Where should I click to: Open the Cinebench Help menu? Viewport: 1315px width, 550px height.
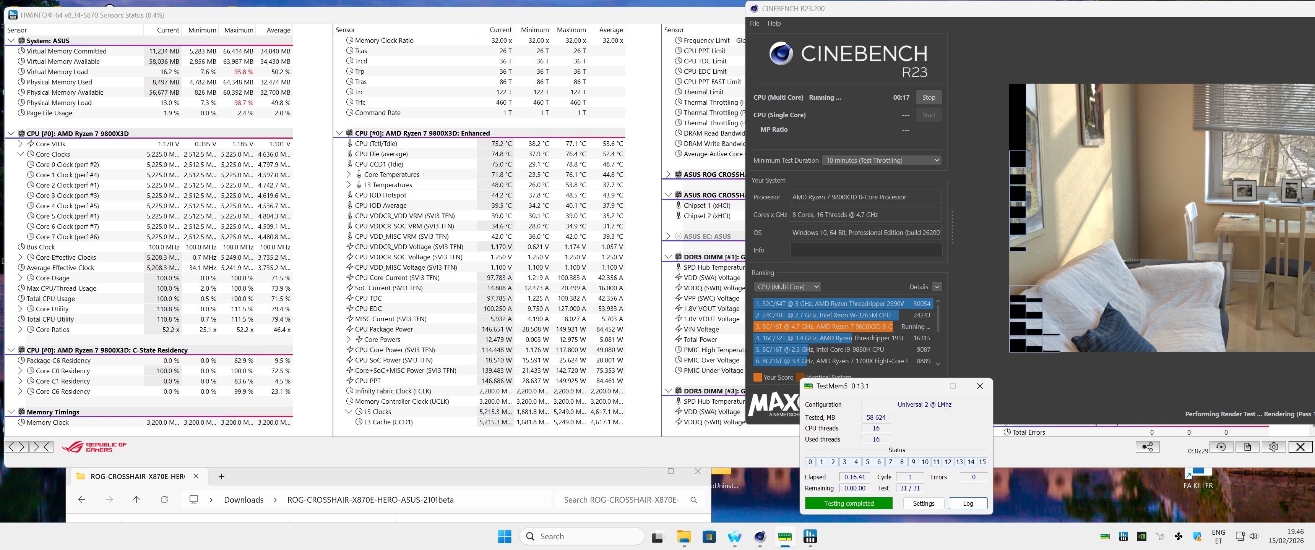click(x=774, y=23)
